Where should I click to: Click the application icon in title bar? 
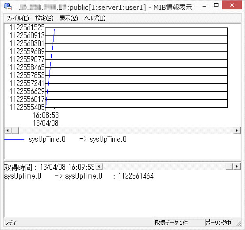click(8, 7)
